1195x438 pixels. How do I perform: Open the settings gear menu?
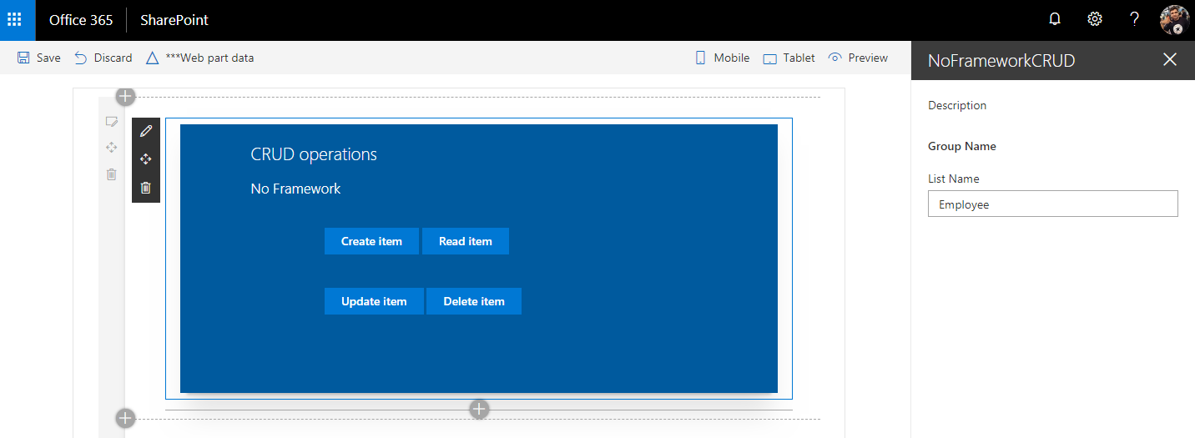[1095, 20]
